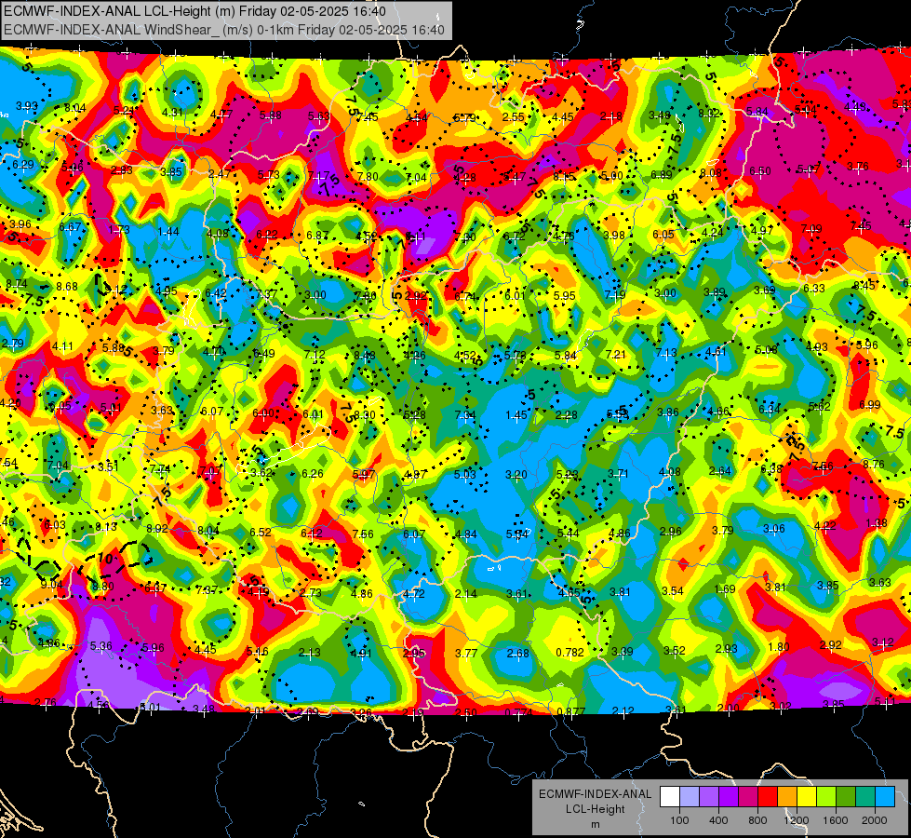
Task: Click the wind shear value 7.09
Action: click(811, 228)
